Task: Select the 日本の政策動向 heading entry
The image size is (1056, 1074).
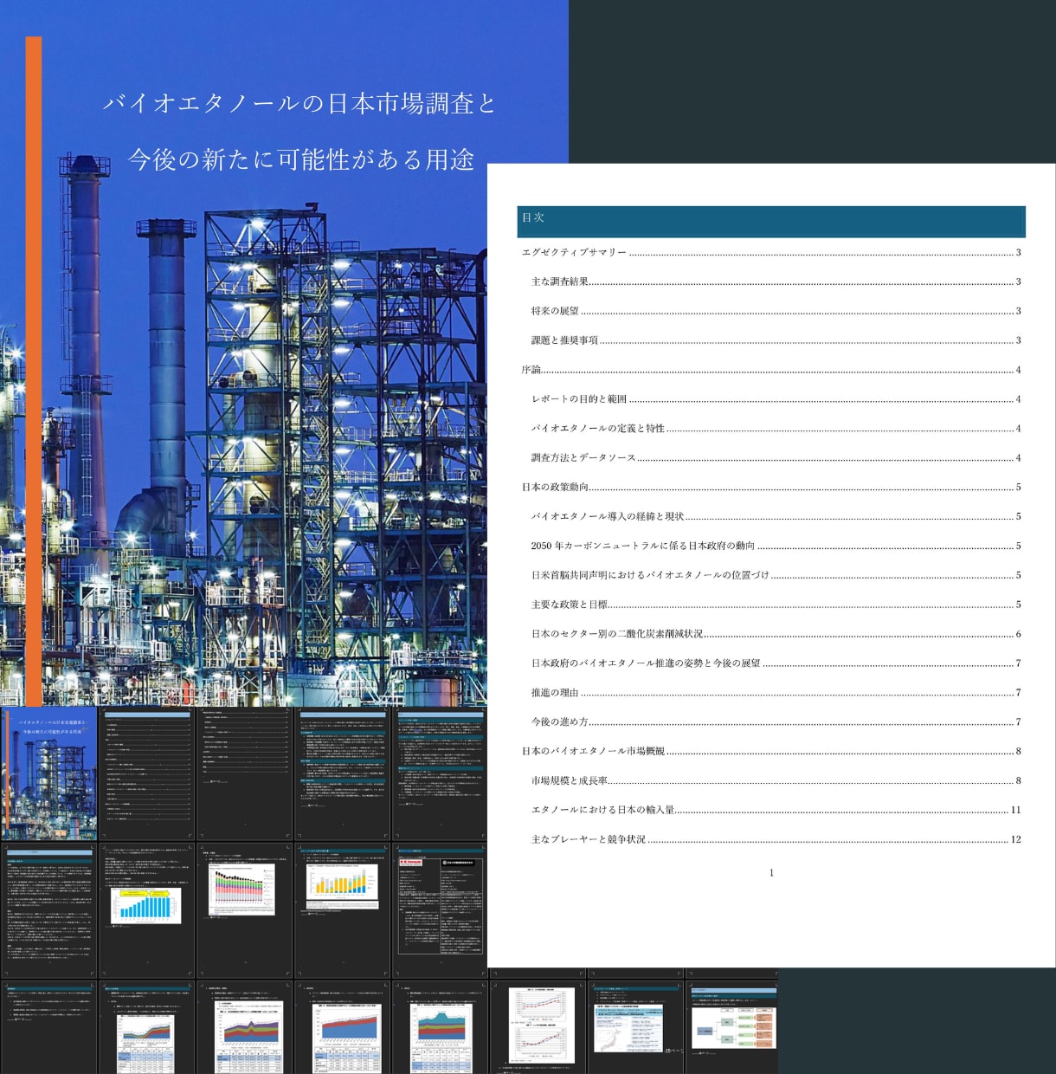Action: (x=771, y=488)
